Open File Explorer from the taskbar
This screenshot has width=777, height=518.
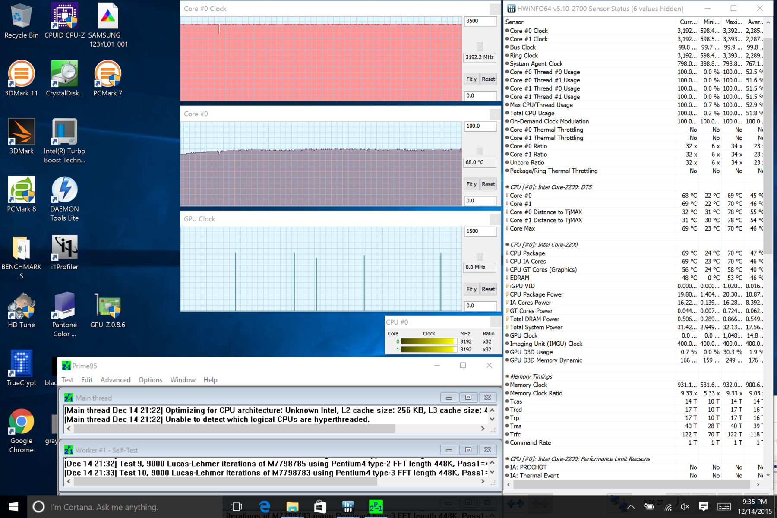292,507
